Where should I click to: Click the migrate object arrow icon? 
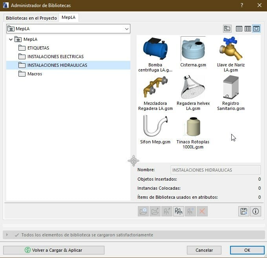pos(190,211)
